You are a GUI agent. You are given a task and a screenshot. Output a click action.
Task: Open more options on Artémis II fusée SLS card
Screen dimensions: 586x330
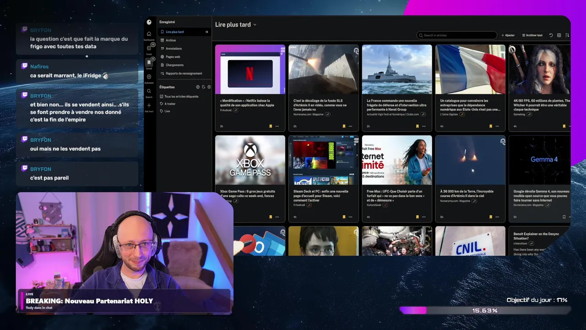pos(350,126)
